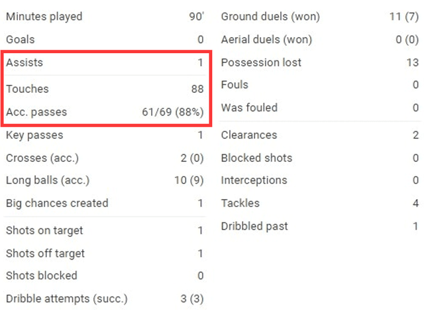Click the Clearances stat row
This screenshot has height=310, width=424.
pos(320,135)
